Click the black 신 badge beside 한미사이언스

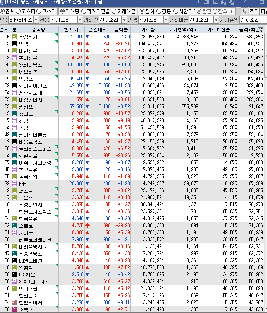coord(14,86)
